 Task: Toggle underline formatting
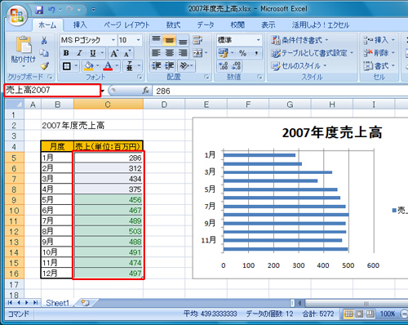93,53
